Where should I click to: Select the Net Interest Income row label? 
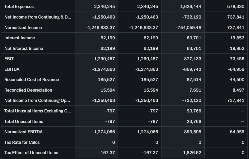(x=24, y=48)
